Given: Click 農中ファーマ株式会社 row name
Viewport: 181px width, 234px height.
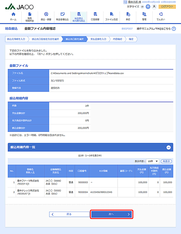Looking at the screenshot, I should tap(28, 181).
